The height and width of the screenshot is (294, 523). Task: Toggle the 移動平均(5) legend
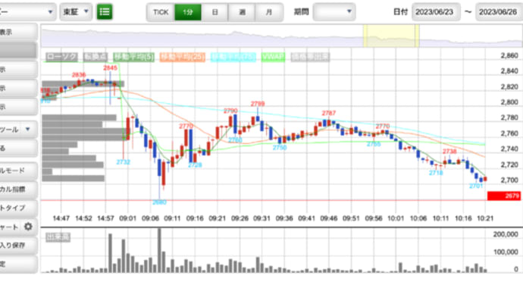[x=133, y=57]
